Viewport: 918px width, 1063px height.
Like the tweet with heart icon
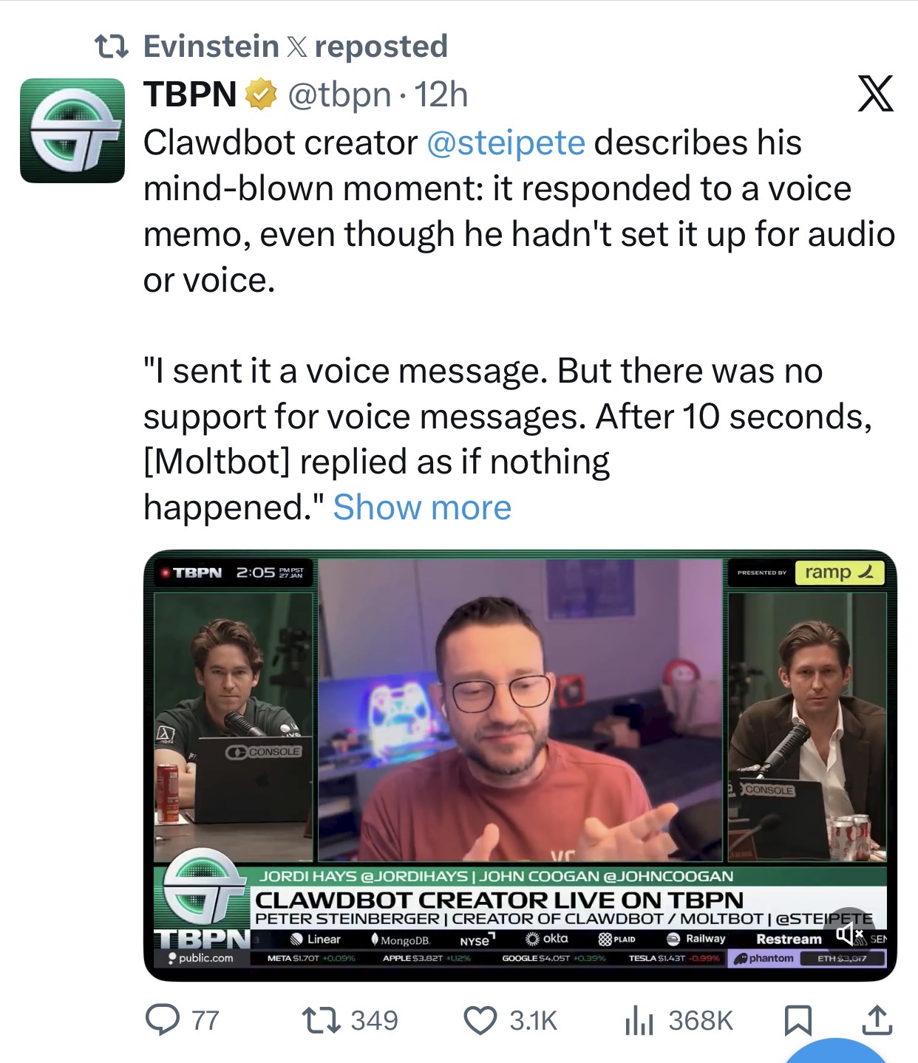click(480, 1020)
